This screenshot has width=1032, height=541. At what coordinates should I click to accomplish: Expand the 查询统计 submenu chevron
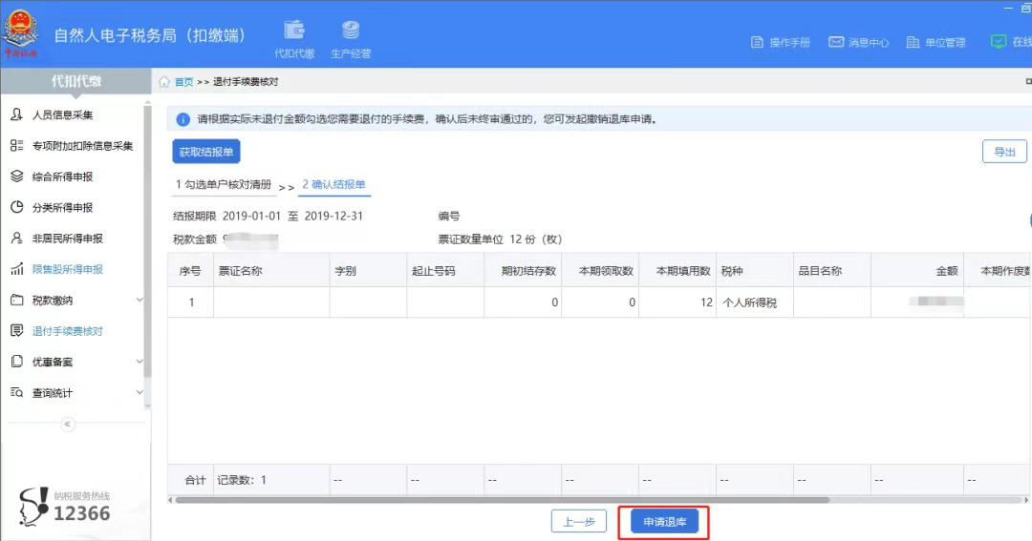(140, 392)
